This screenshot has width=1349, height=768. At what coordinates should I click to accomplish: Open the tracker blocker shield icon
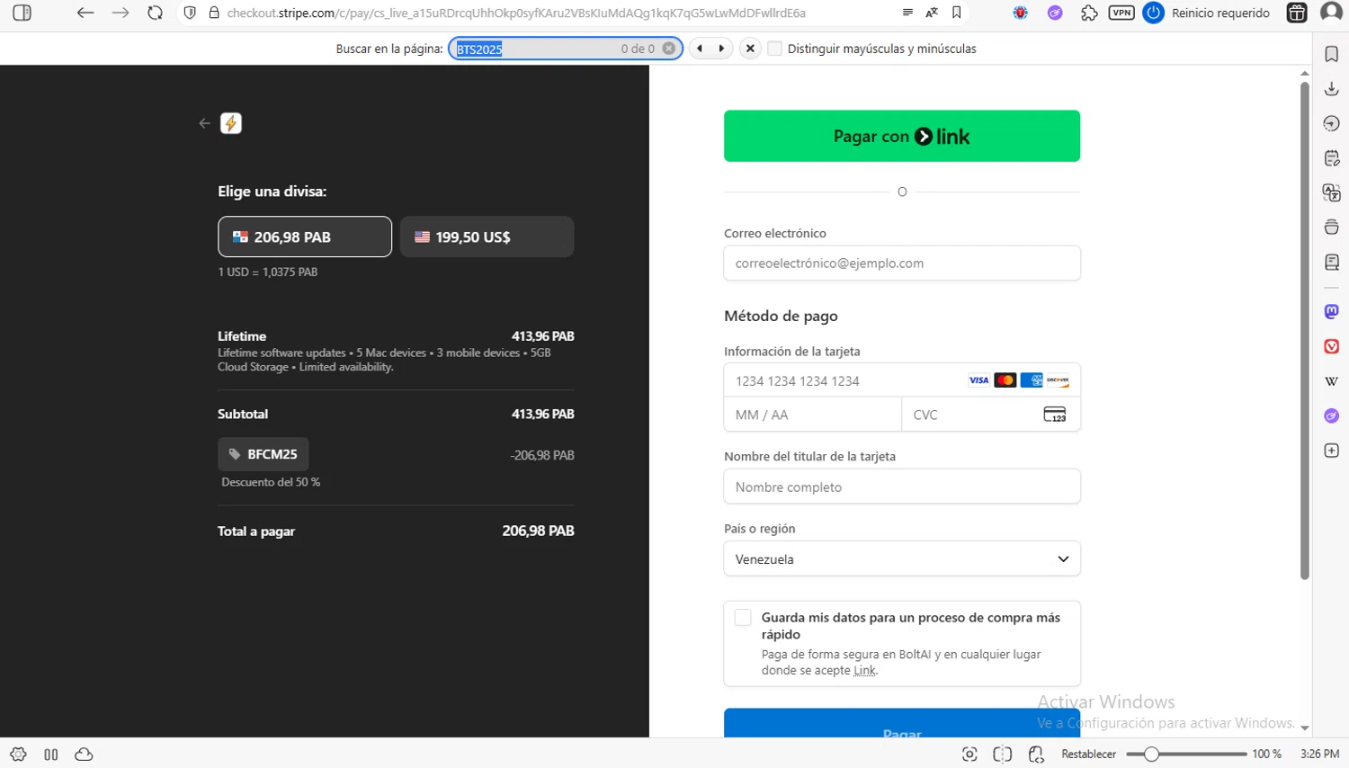tap(190, 13)
